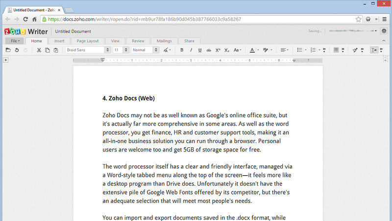
Task: Click the right margin marker on ruler
Action: pos(294,60)
